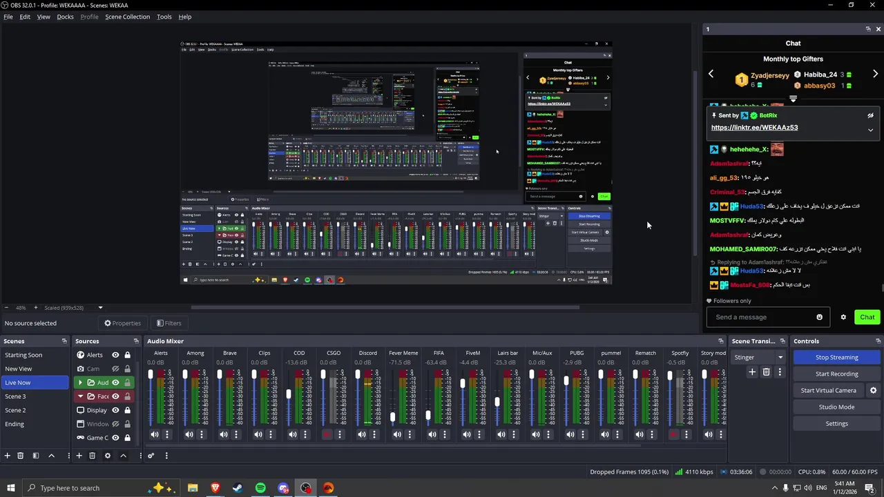Open scene filters icon in Scenes toolbar
The width and height of the screenshot is (884, 497).
coord(36,456)
